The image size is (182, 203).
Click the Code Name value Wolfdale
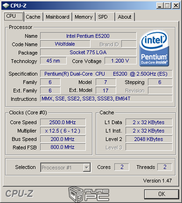(65, 44)
